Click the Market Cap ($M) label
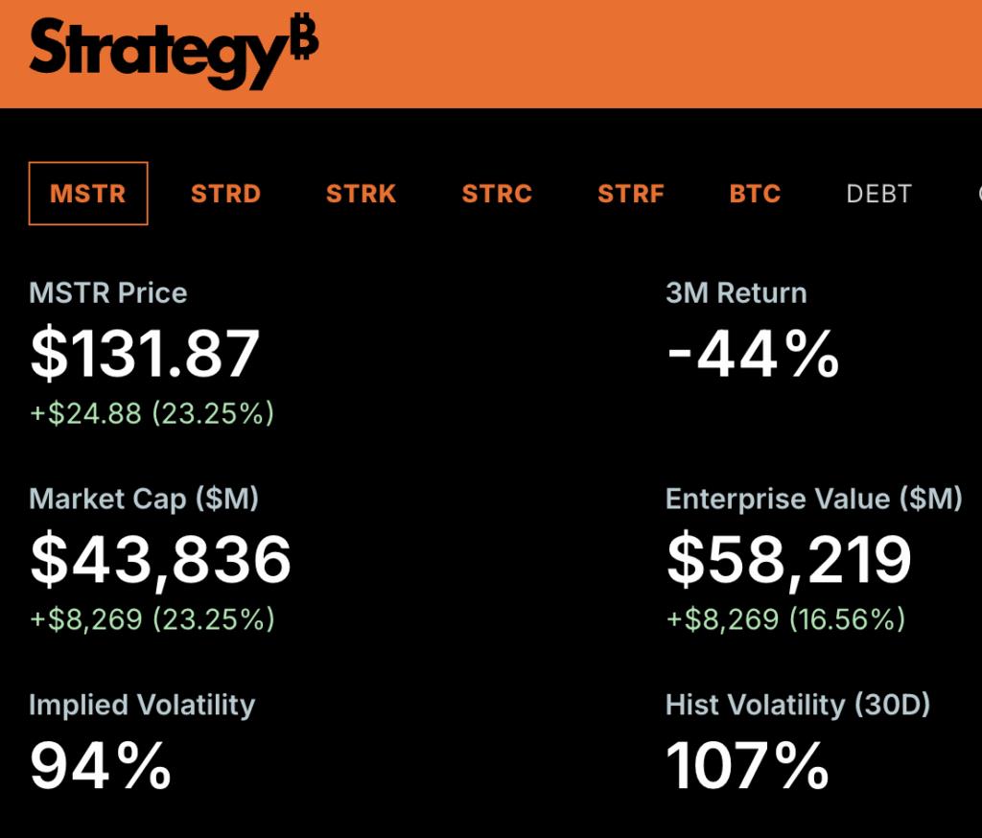The height and width of the screenshot is (838, 982). click(144, 499)
